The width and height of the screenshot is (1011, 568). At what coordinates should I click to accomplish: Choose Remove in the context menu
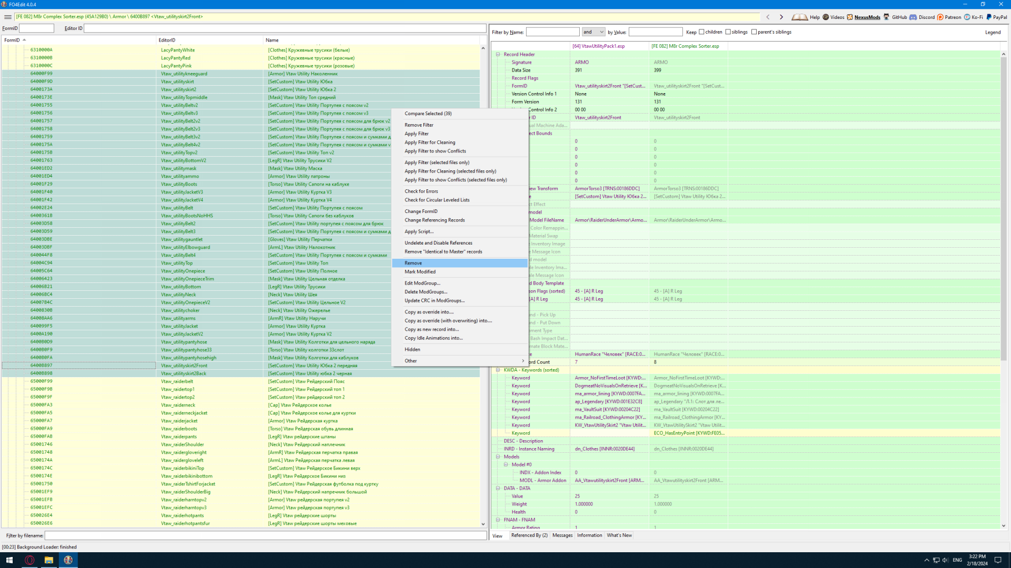[x=413, y=263]
